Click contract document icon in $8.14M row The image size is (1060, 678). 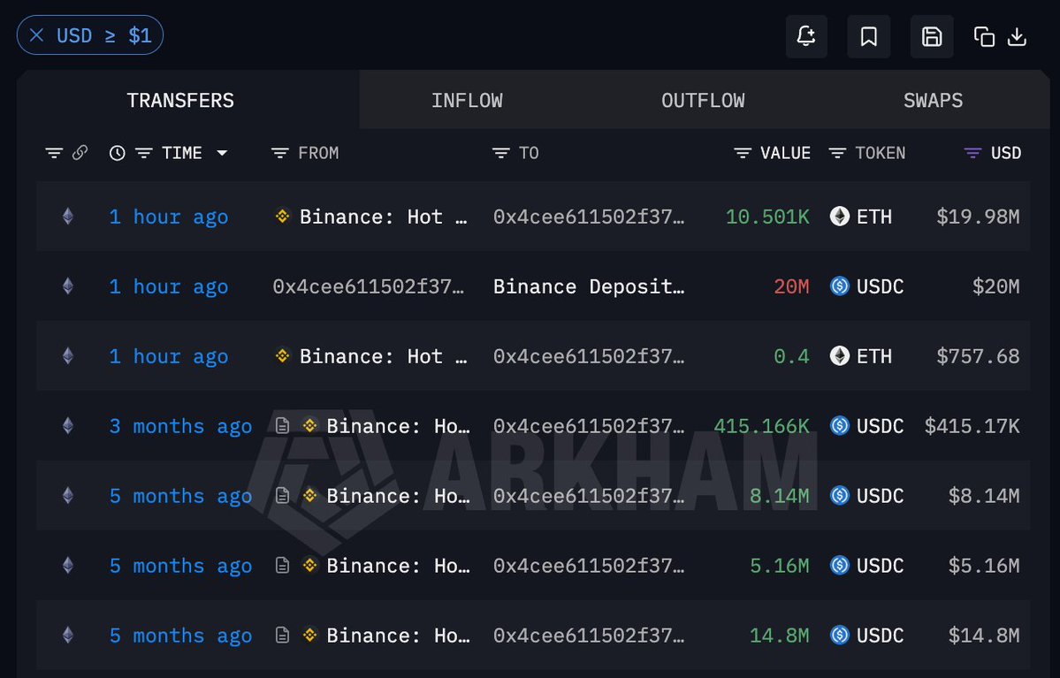283,496
